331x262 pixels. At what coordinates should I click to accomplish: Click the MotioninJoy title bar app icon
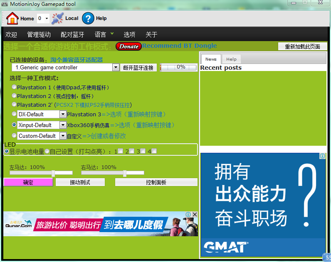(x=5, y=4)
